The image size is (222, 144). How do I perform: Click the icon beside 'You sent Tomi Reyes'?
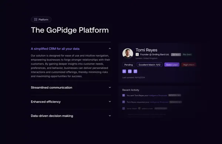click(124, 95)
